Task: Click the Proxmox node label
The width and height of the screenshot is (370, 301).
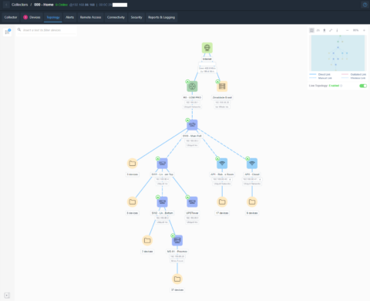Action: (x=177, y=252)
